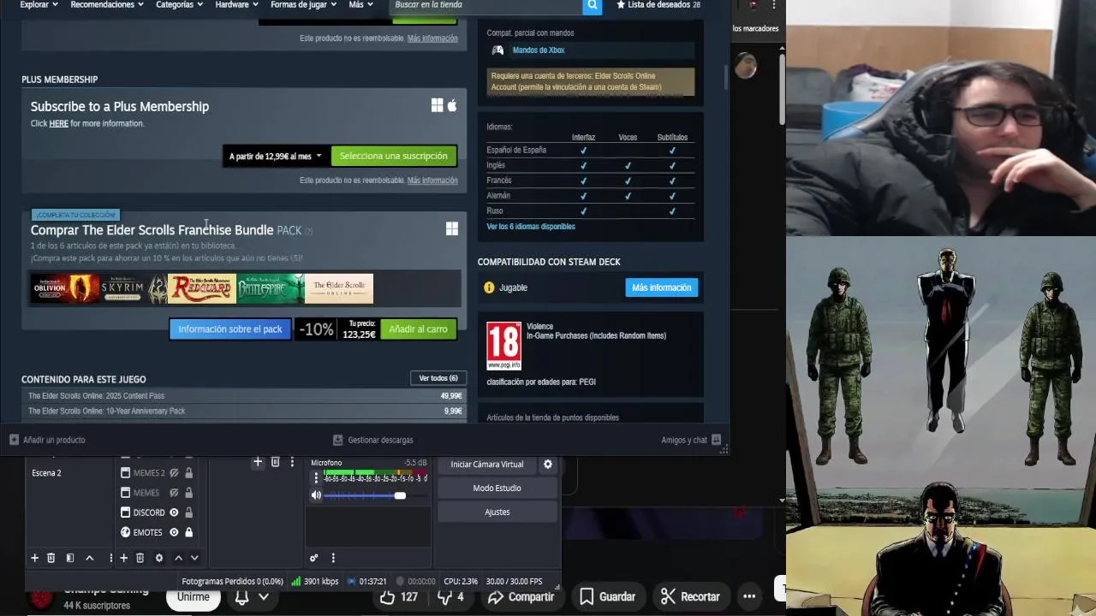Toggle lock on DISCORD source
Viewport: 1096px width, 616px height.
click(188, 512)
